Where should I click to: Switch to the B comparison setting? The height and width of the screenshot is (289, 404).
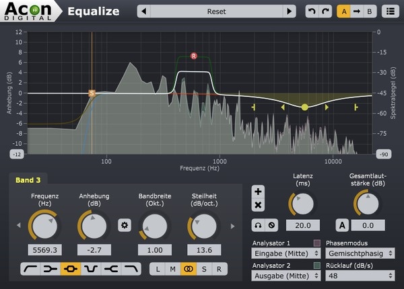[x=369, y=11]
